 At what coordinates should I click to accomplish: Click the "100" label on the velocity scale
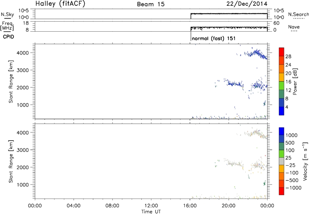point(290,150)
